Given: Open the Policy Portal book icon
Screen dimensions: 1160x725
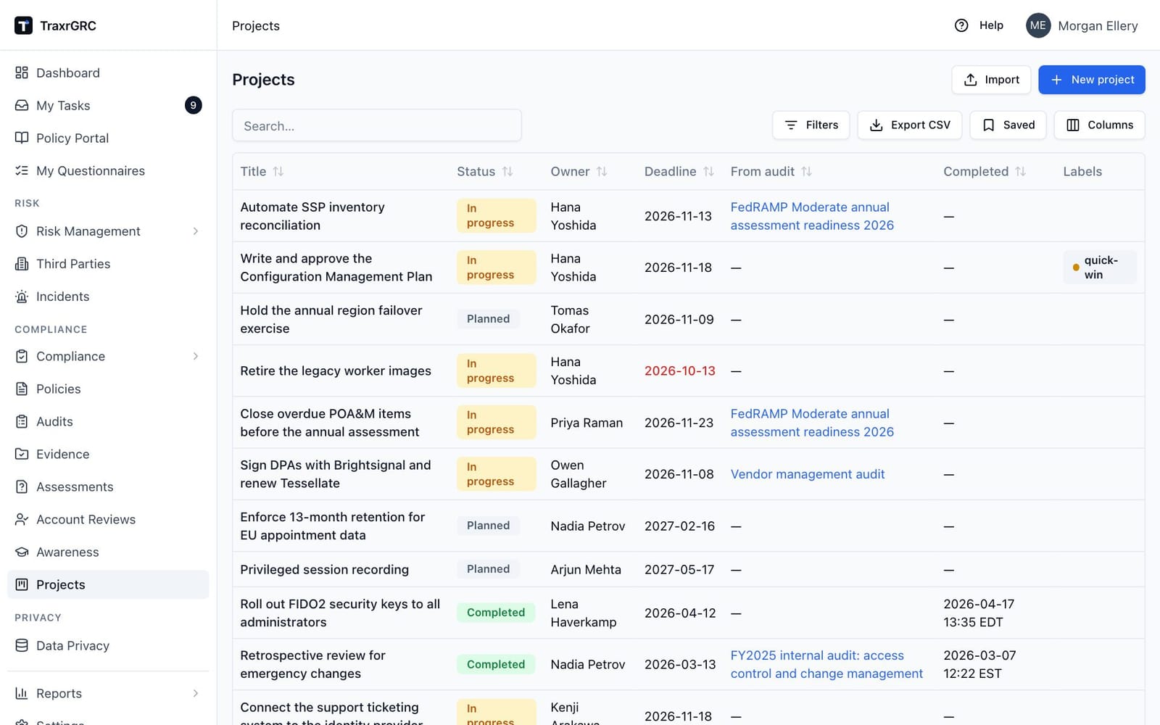Looking at the screenshot, I should (x=22, y=138).
